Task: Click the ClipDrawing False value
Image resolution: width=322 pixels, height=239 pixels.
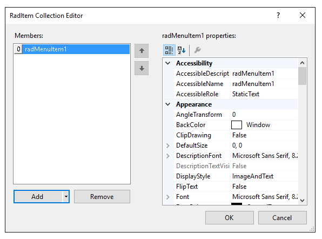Action: 239,135
